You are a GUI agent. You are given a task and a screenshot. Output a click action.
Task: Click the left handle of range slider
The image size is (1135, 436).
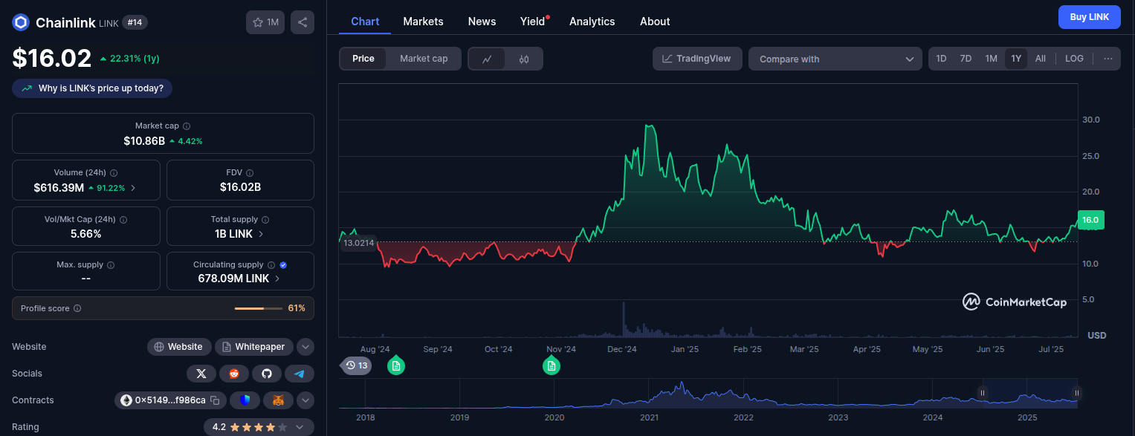pyautogui.click(x=983, y=393)
